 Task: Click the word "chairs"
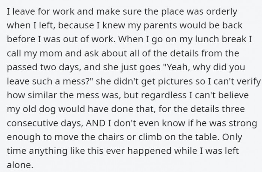[111, 137]
